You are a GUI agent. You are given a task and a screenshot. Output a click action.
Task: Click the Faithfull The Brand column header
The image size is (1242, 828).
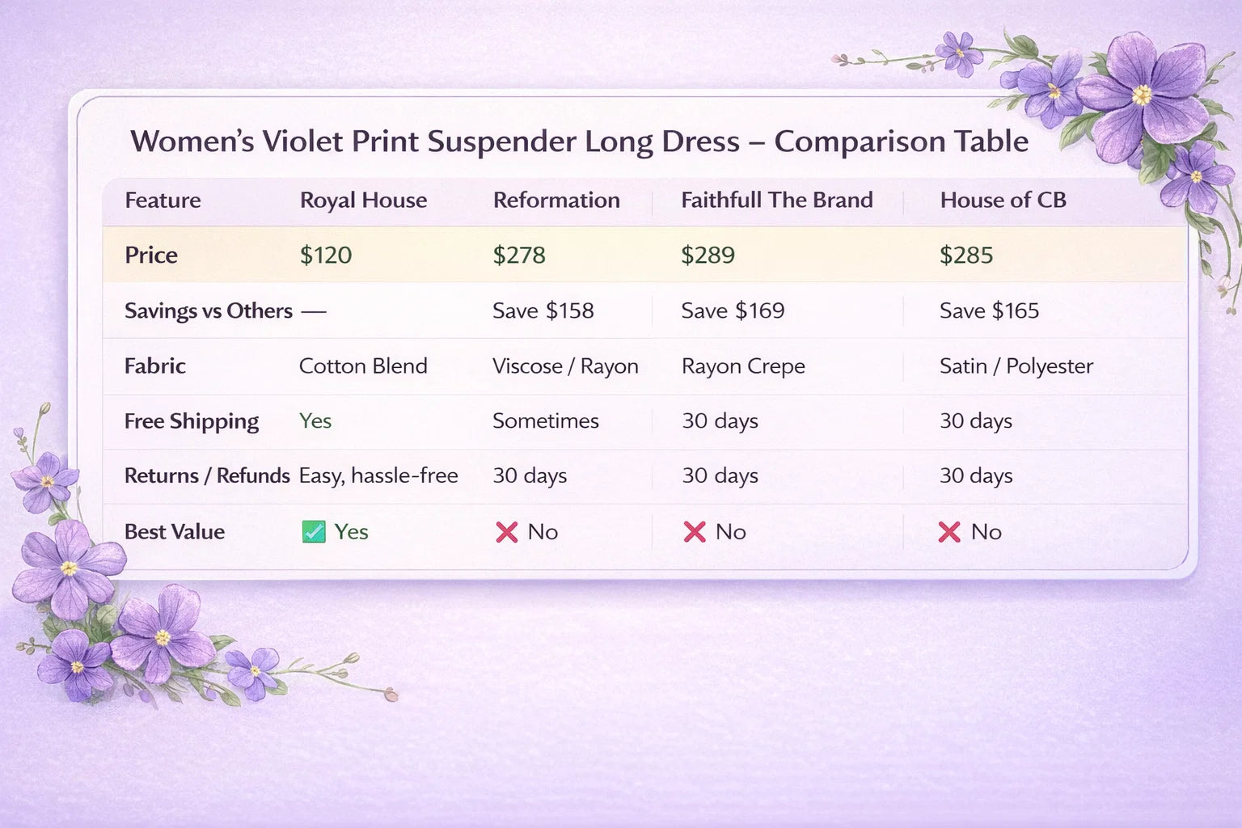pyautogui.click(x=776, y=201)
